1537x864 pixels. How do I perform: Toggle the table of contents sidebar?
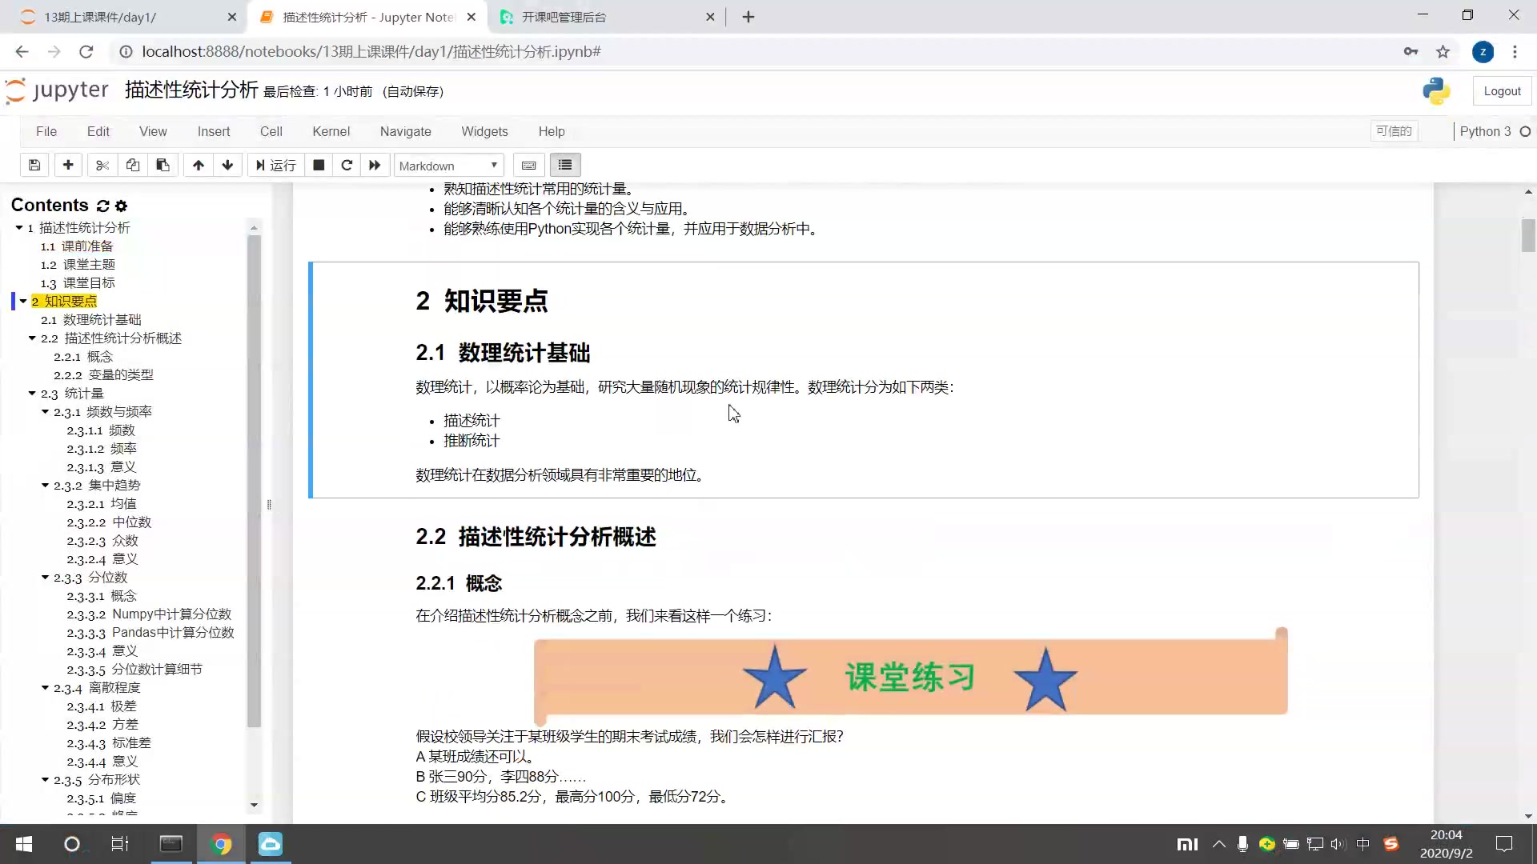click(564, 165)
